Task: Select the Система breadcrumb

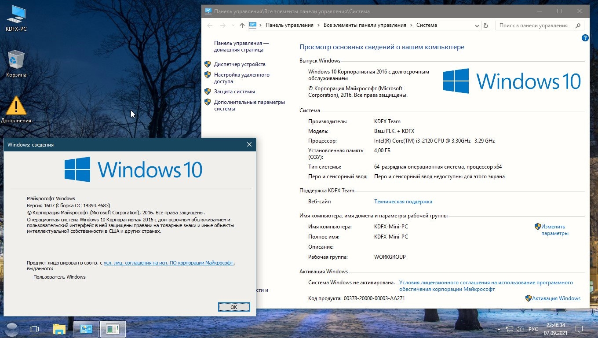Action: click(427, 25)
